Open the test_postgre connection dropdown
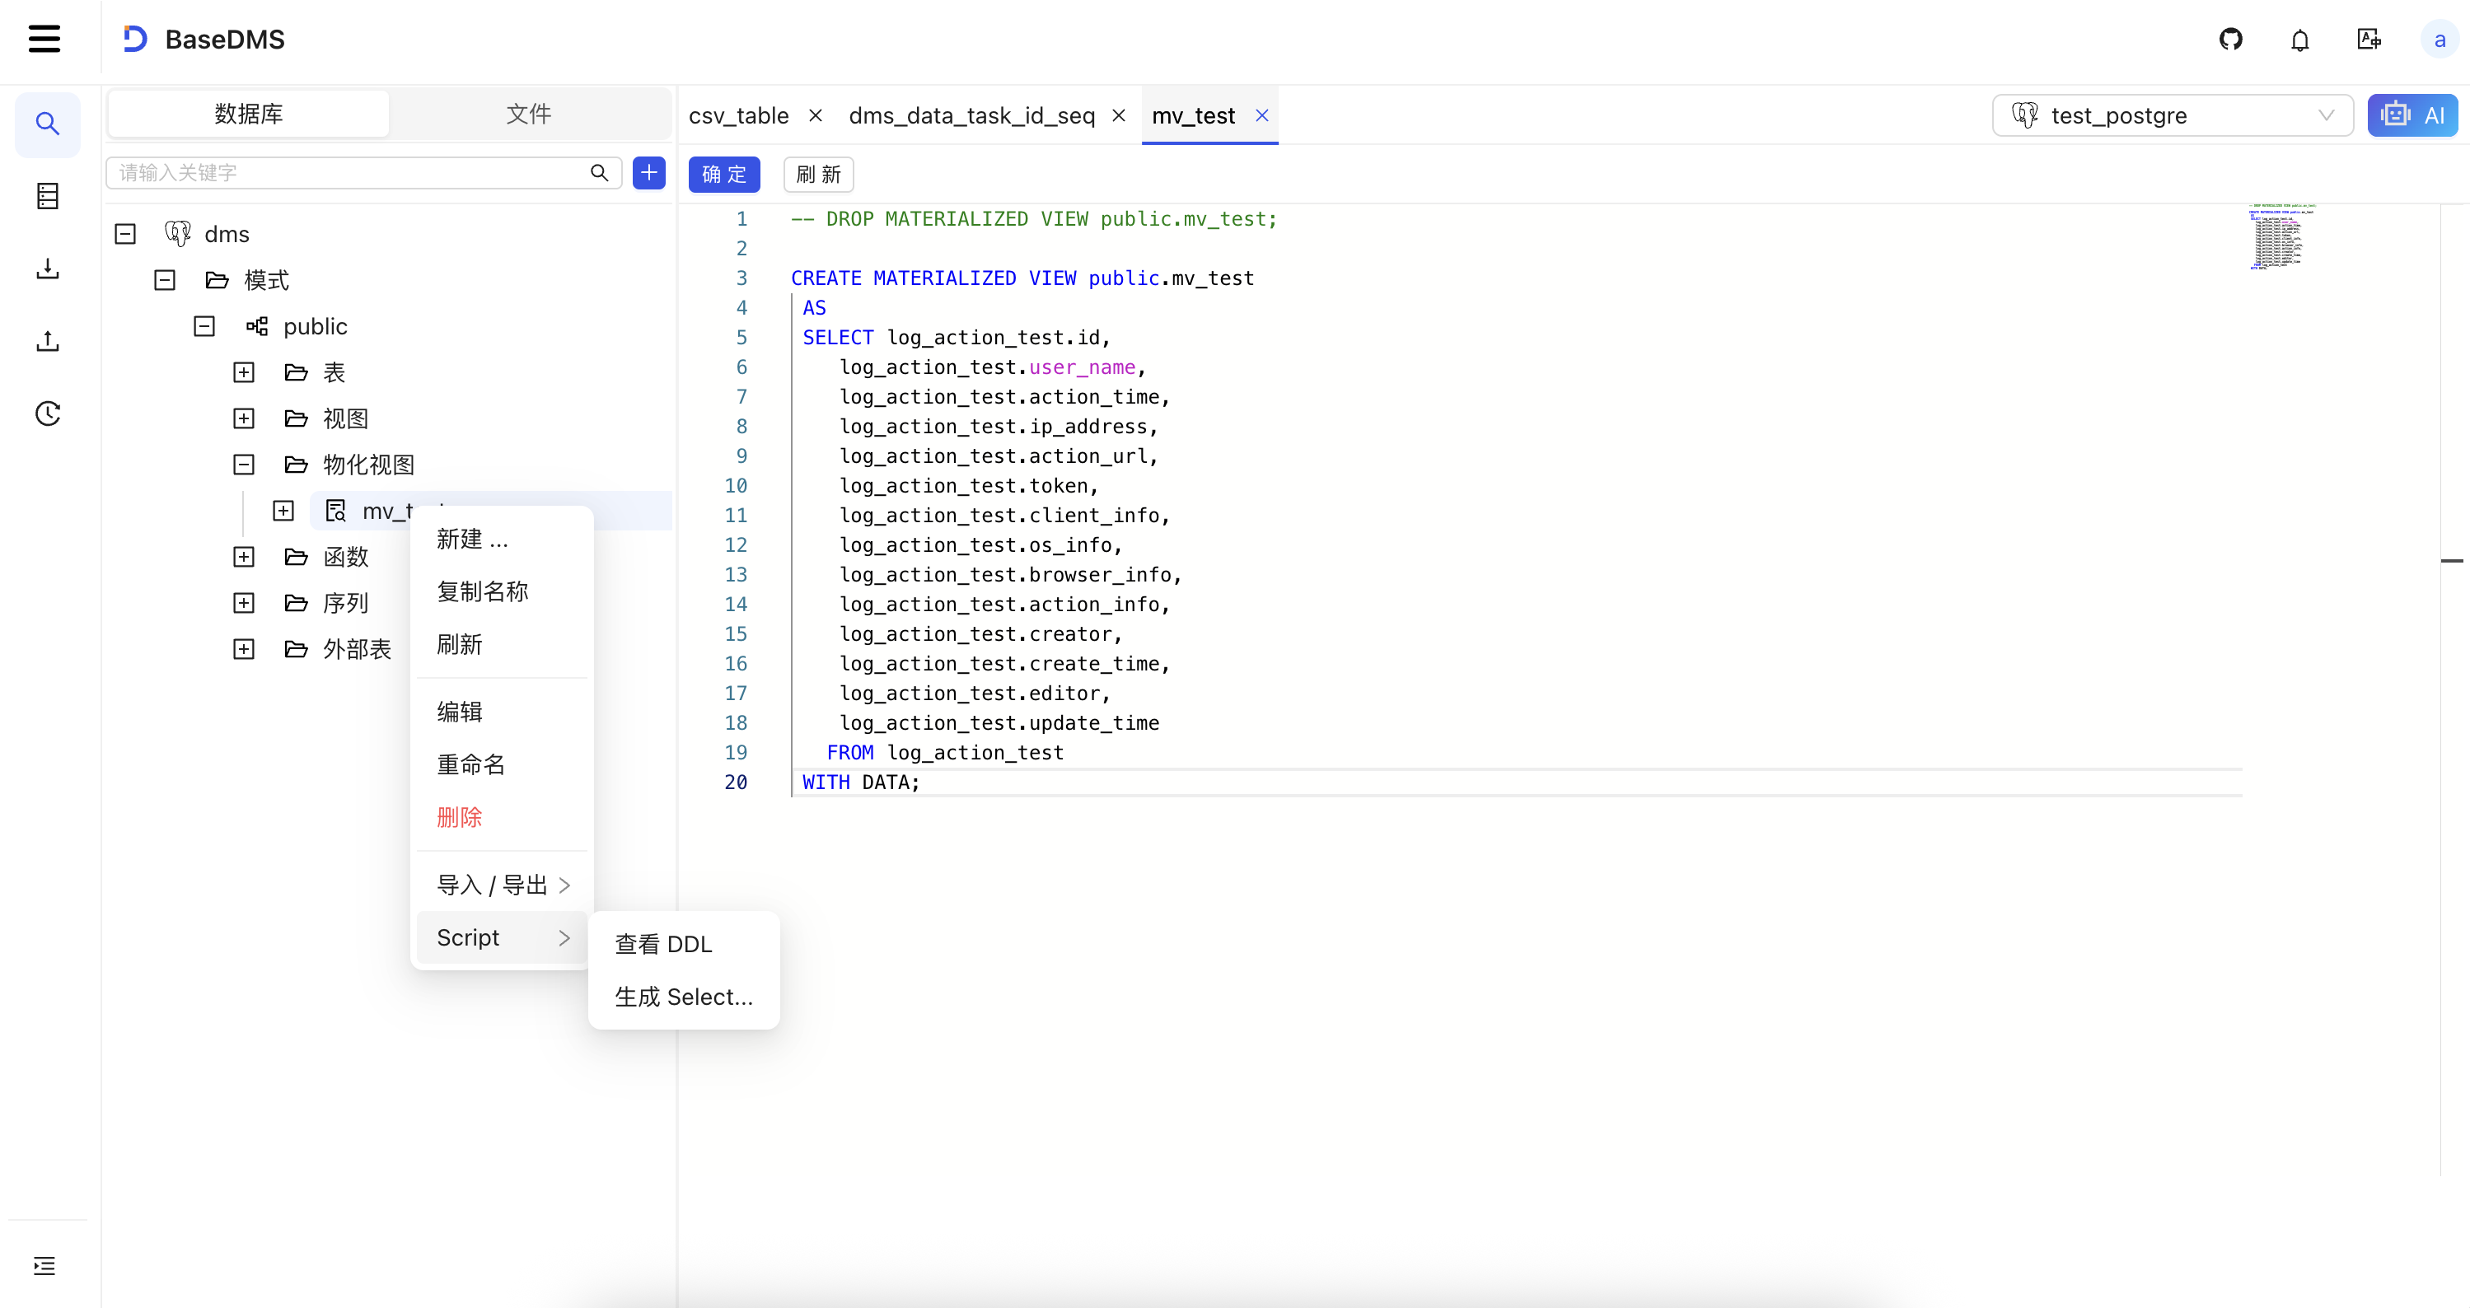 (2172, 115)
